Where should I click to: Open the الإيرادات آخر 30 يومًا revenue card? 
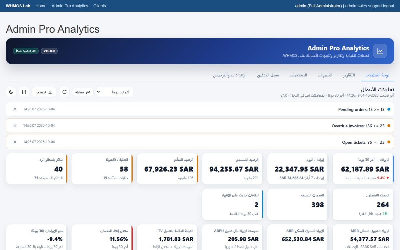tap(364, 169)
